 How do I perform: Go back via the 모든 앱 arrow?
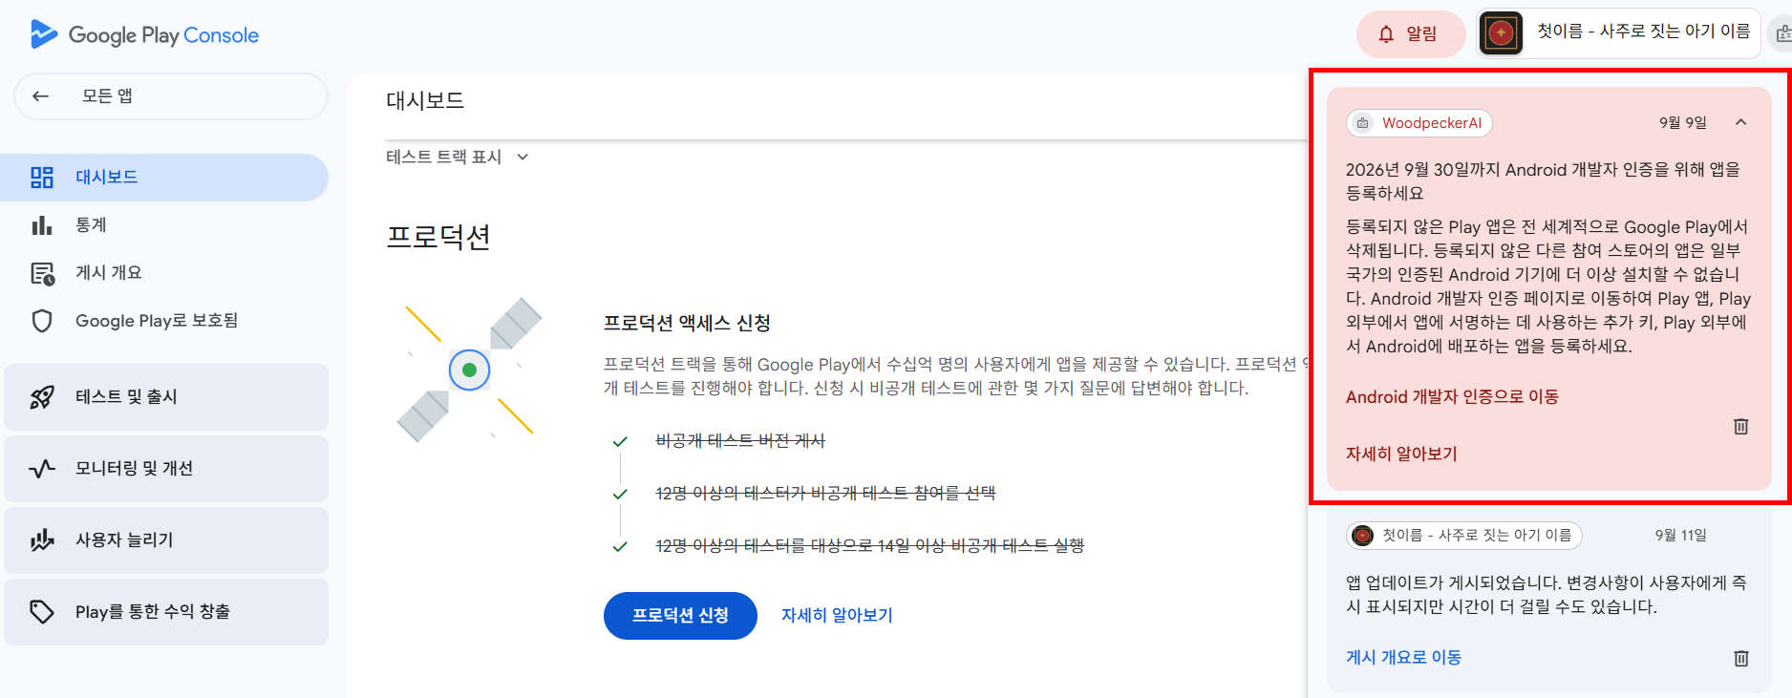point(40,96)
